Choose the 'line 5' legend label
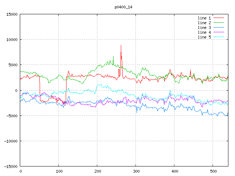 [205, 37]
